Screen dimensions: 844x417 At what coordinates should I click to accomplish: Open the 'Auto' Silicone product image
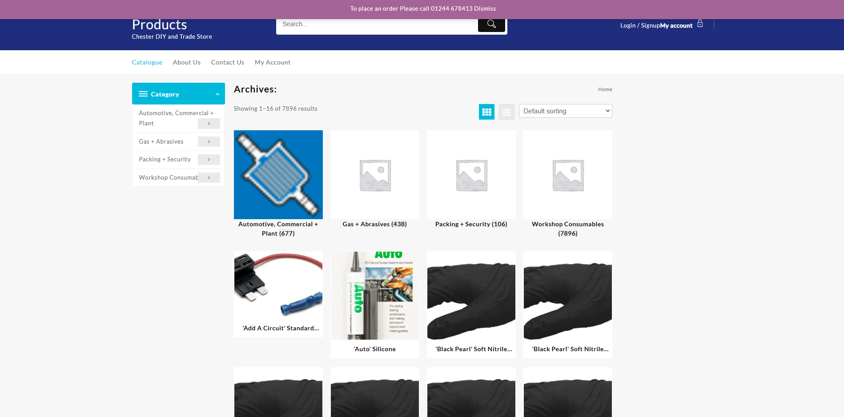point(374,296)
